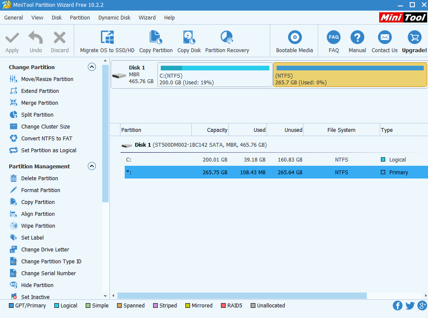This screenshot has width=428, height=318.
Task: Click the Disk 1 MBR disk tile
Action: (134, 75)
